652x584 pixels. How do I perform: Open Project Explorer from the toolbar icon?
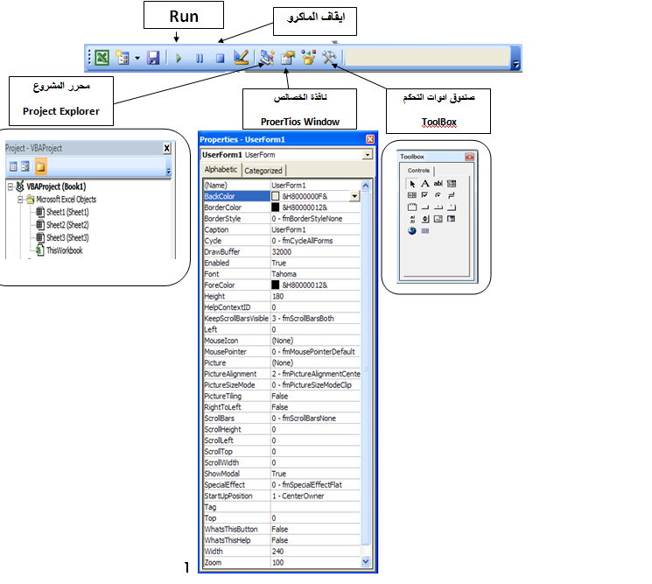[267, 58]
